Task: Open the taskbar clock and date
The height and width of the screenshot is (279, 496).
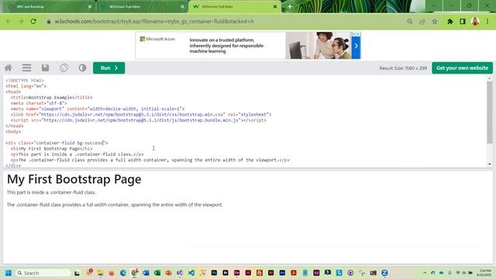Action: click(x=484, y=273)
